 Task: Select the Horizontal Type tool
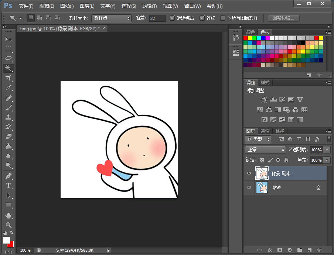[x=8, y=186]
